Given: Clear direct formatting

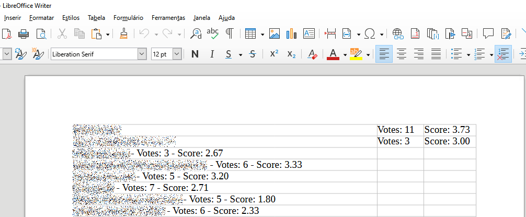Looking at the screenshot, I should [x=313, y=54].
